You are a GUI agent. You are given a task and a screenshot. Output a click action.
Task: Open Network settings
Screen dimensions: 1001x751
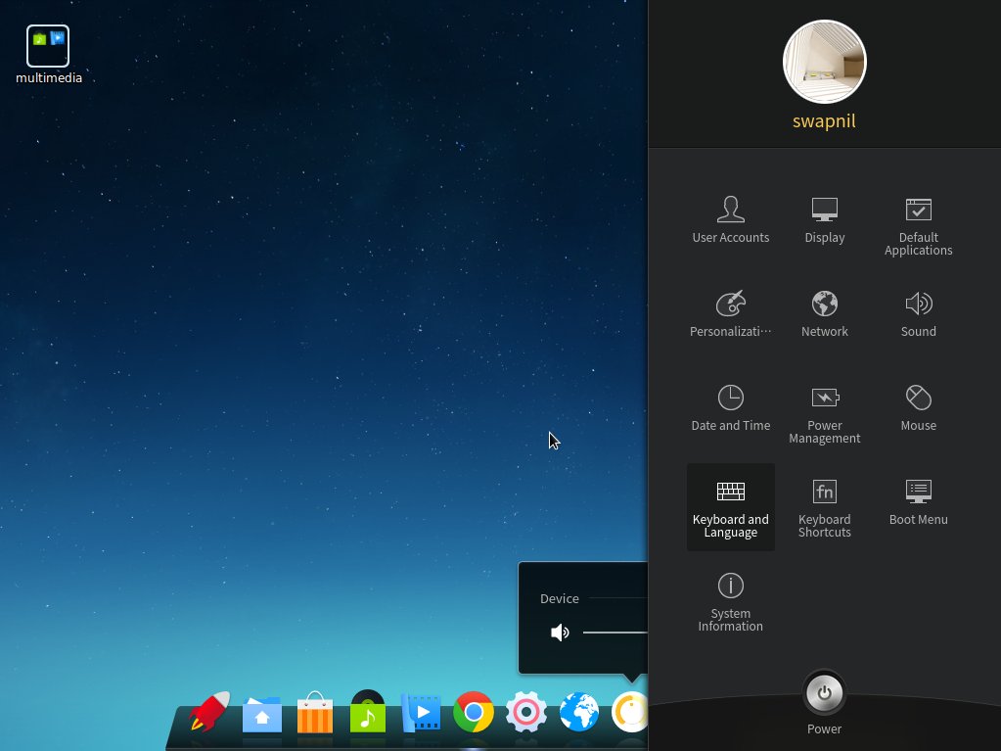tap(824, 313)
